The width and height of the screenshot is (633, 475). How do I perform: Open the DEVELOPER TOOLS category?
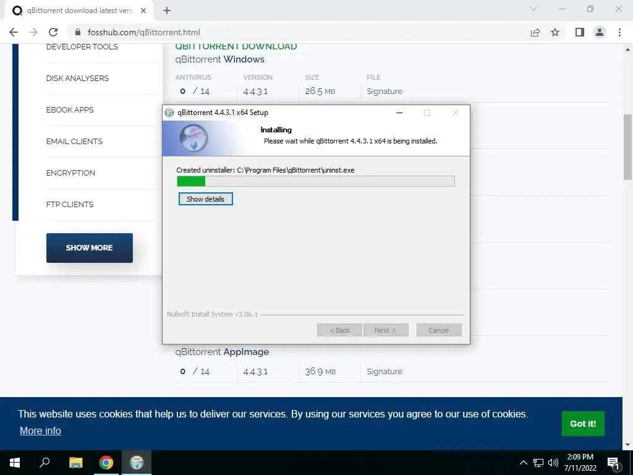point(82,47)
